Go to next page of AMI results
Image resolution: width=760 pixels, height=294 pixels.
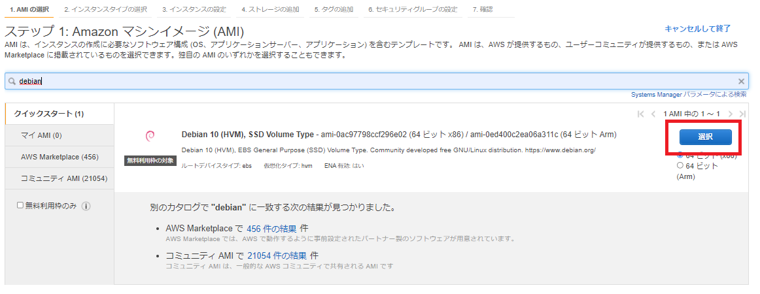coord(730,114)
